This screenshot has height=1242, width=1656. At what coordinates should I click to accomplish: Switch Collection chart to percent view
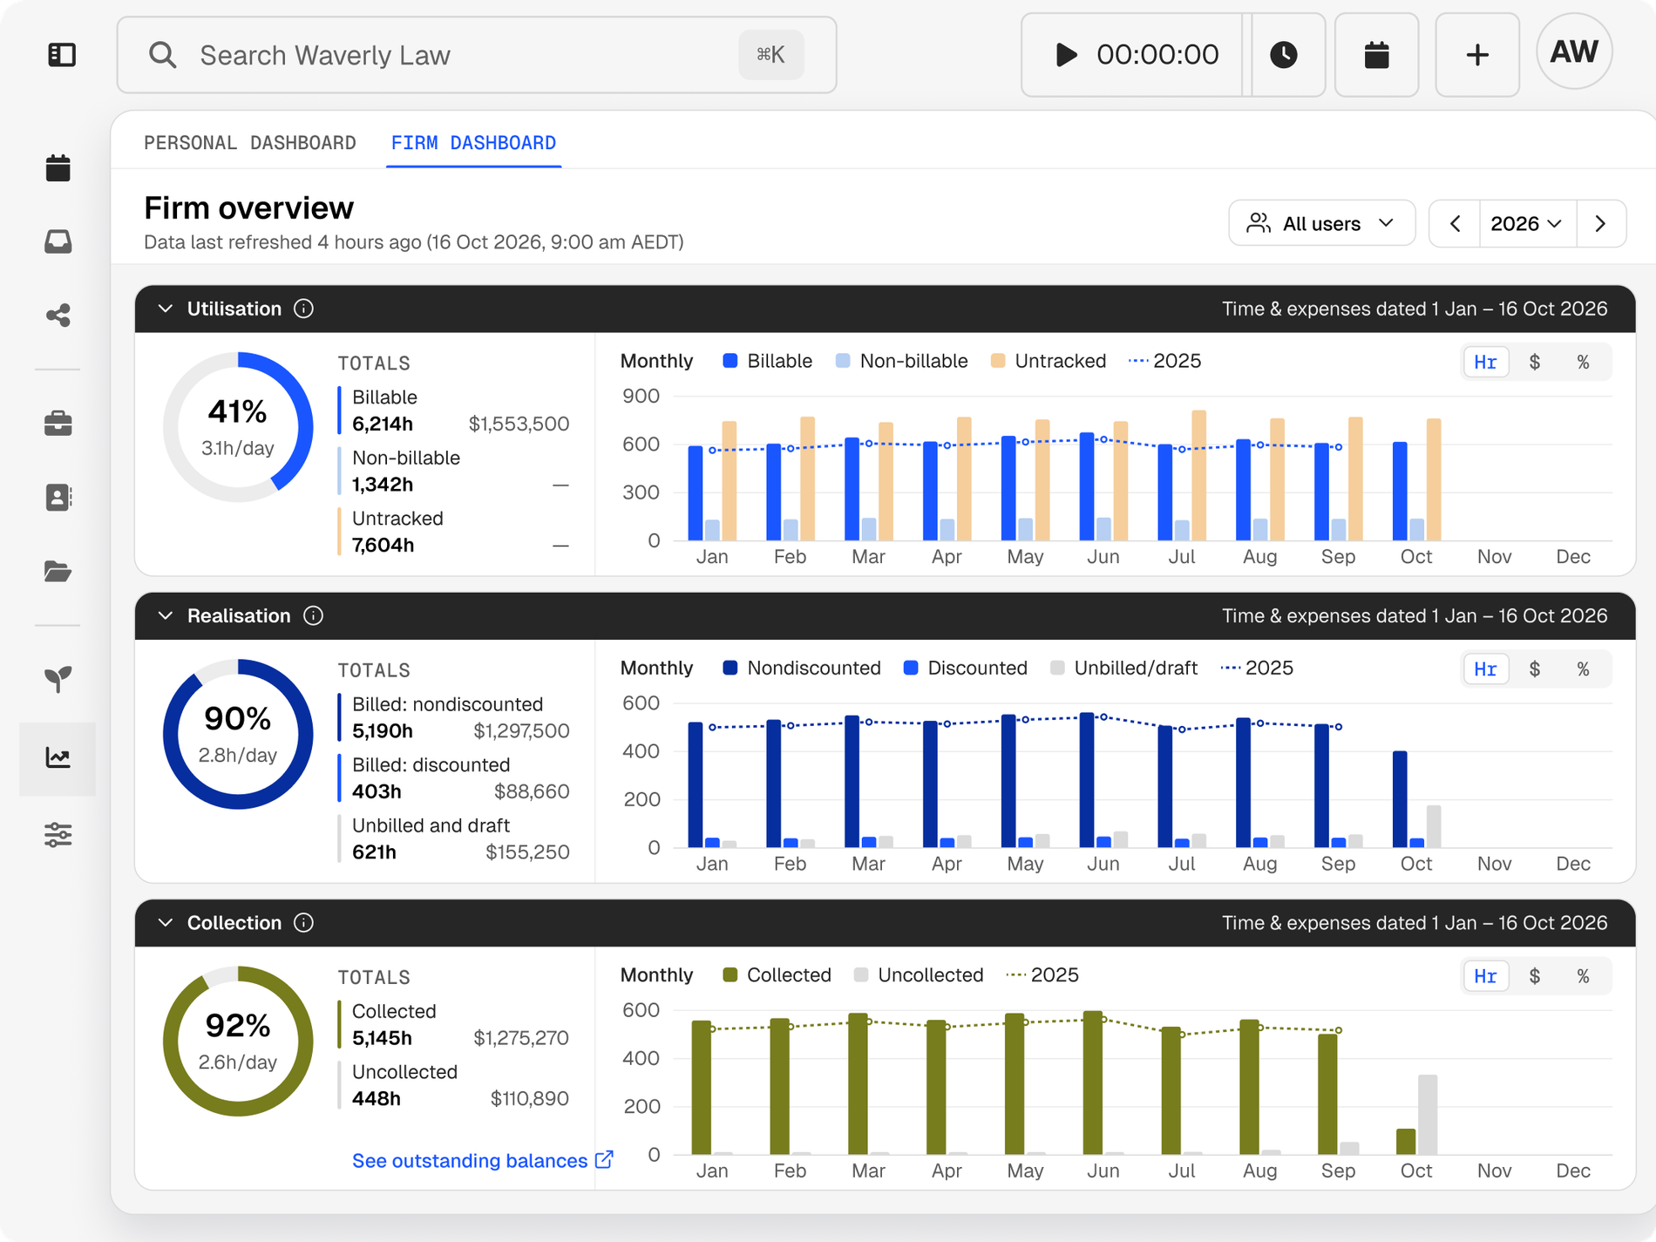pyautogui.click(x=1584, y=975)
